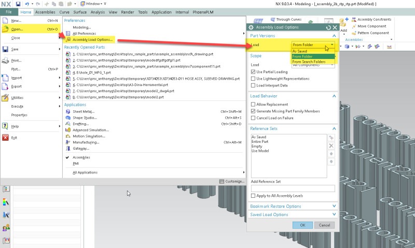415x248 pixels.
Task: Select Use Model in Reference Sets list
Action: point(260,151)
